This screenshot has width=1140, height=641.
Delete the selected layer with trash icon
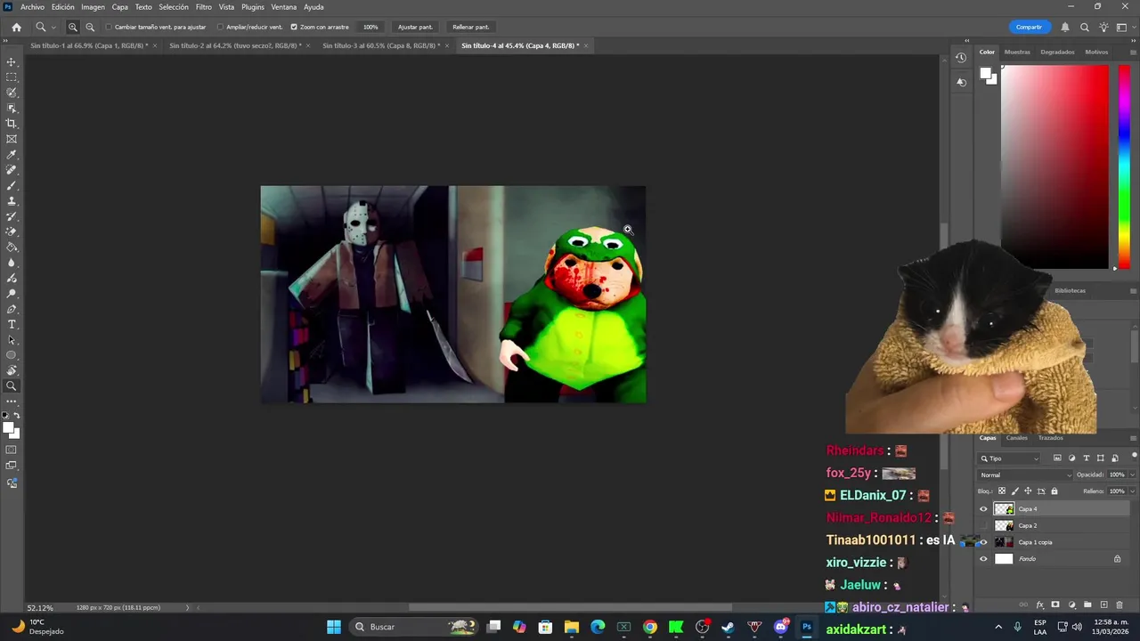(x=1120, y=604)
